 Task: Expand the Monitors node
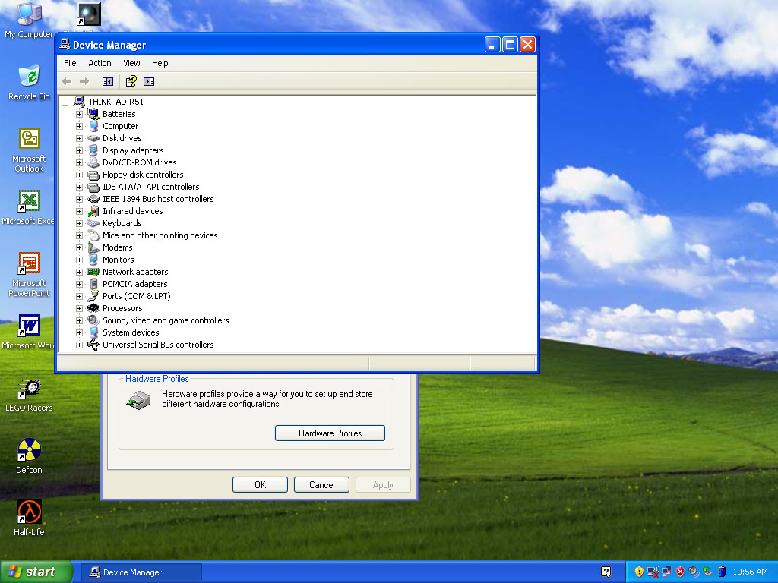coord(79,260)
